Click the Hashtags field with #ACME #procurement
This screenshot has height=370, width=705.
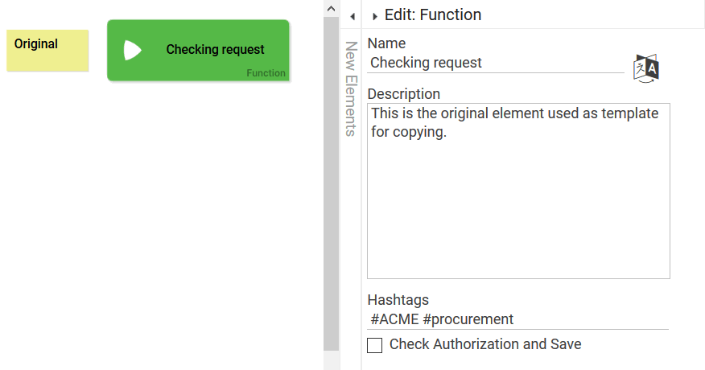[x=517, y=319]
